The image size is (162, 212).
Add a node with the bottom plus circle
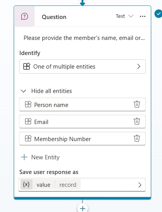(83, 209)
